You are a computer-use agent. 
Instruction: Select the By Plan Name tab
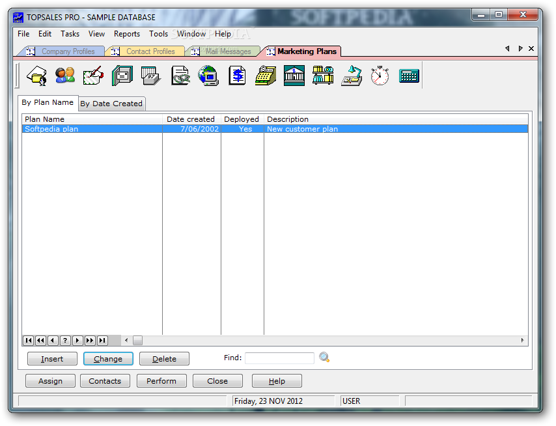click(48, 102)
